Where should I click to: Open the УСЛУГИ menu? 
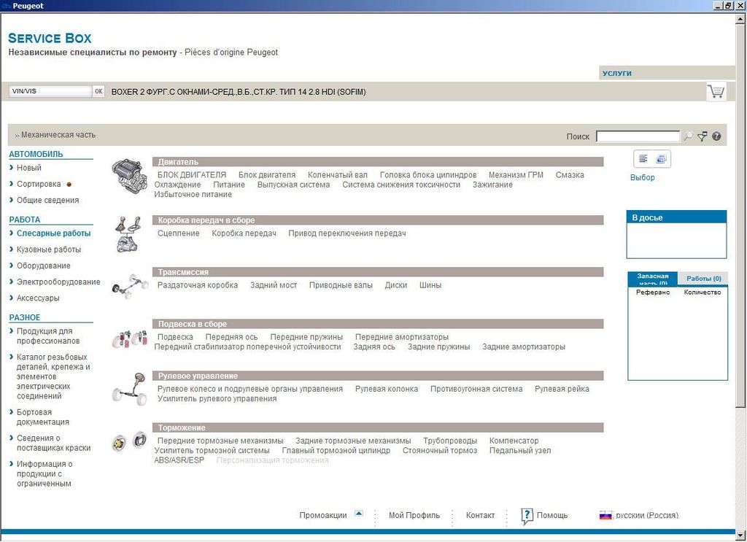[x=616, y=73]
